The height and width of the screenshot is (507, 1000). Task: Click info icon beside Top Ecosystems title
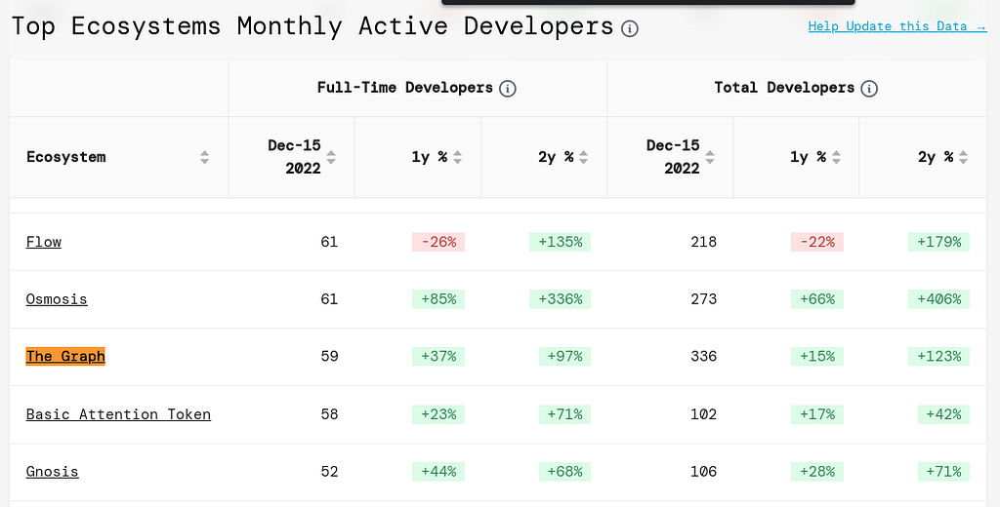pyautogui.click(x=630, y=28)
